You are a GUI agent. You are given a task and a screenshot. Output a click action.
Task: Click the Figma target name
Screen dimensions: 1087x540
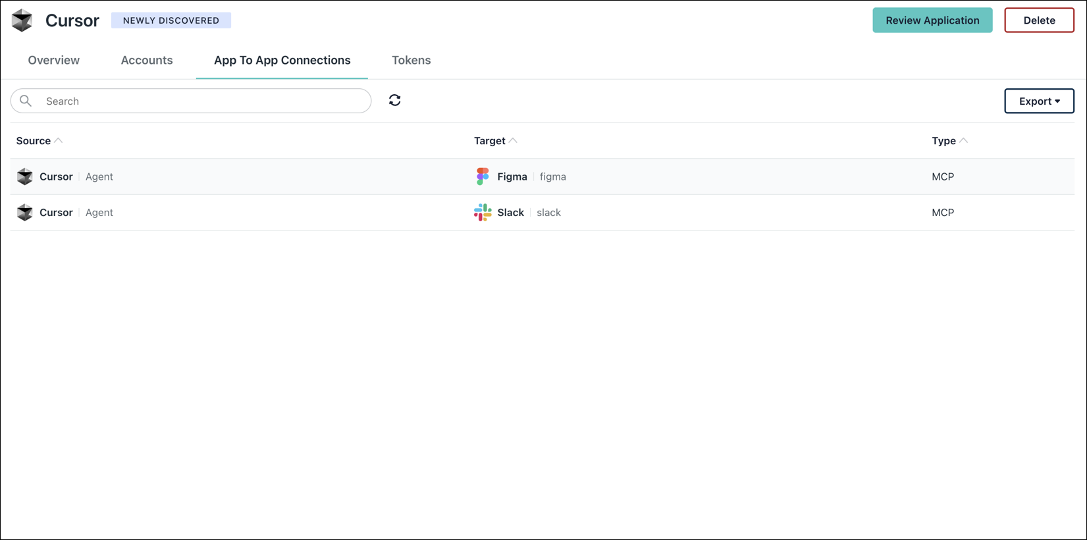[x=512, y=176]
